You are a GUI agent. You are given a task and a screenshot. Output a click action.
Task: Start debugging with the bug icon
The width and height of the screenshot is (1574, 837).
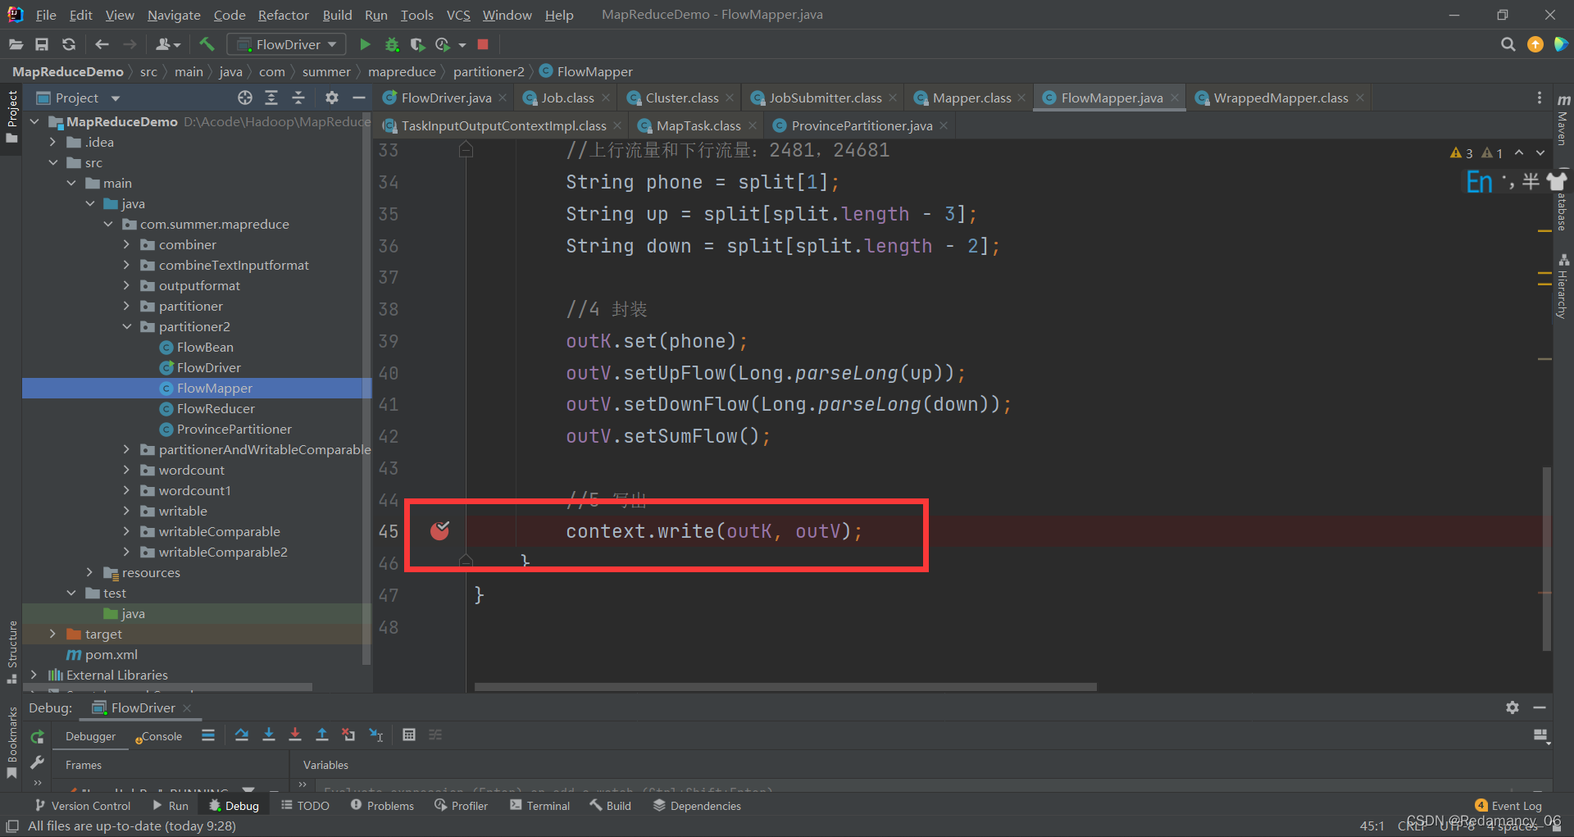pos(392,44)
